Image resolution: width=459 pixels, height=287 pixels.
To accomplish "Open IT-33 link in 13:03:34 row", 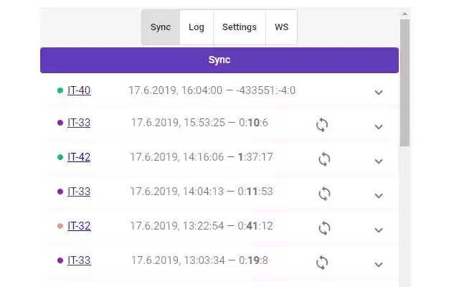I will (x=79, y=260).
